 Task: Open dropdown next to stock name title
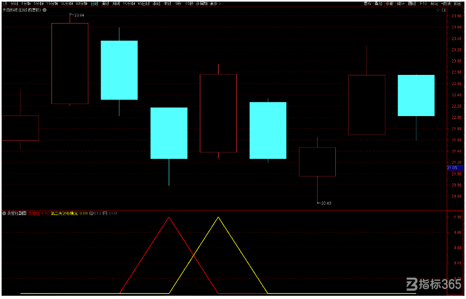[44, 10]
